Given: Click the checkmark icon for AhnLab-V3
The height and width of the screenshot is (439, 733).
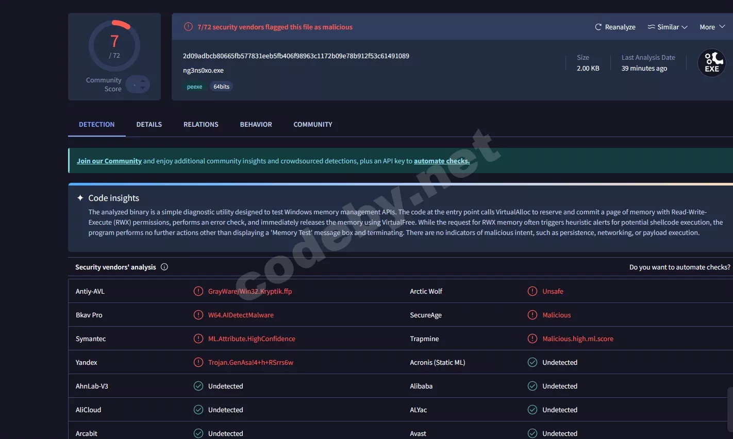Looking at the screenshot, I should click(198, 386).
